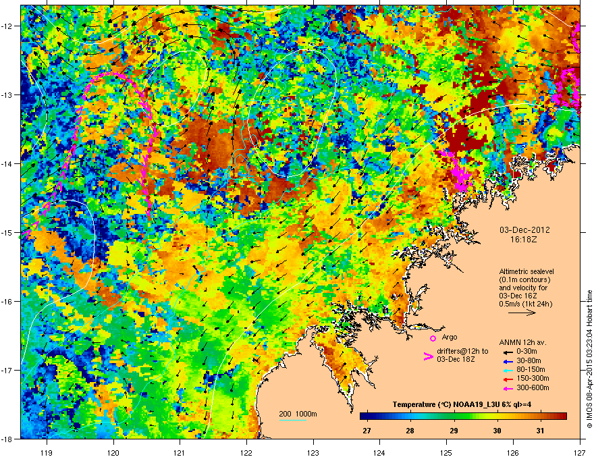Click the longitude axis label 123
The width and height of the screenshot is (594, 459).
(313, 452)
